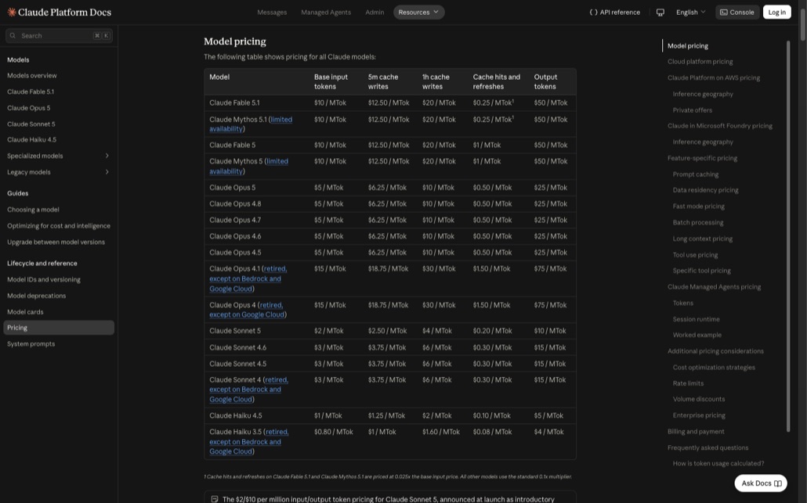807x503 pixels.
Task: Open Console via its terminal icon
Action: [x=724, y=13]
